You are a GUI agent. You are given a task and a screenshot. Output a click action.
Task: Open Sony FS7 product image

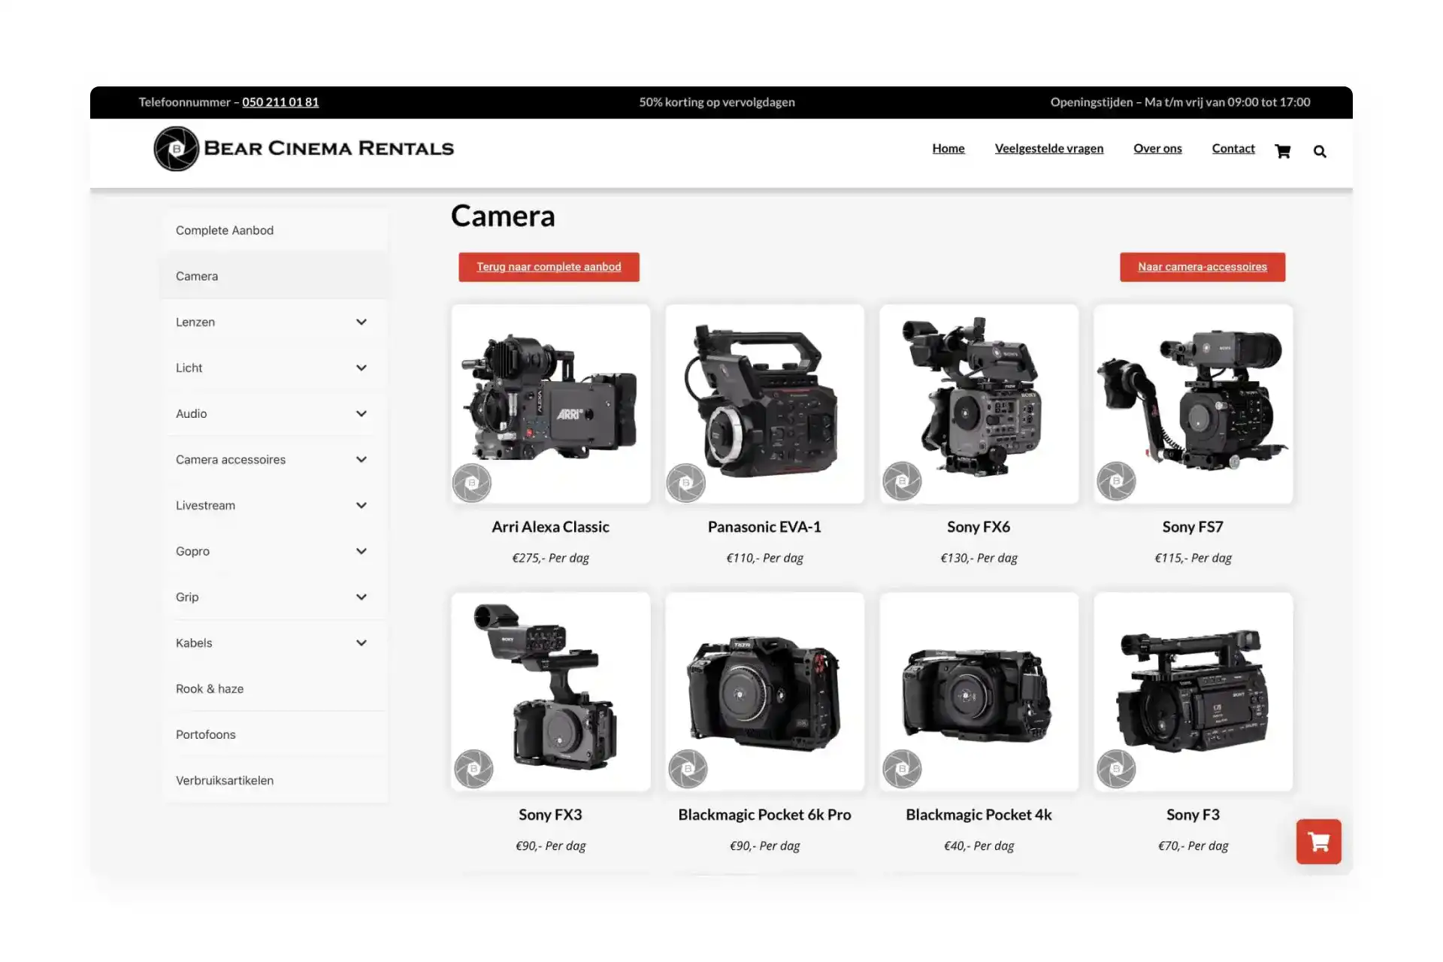click(1193, 404)
